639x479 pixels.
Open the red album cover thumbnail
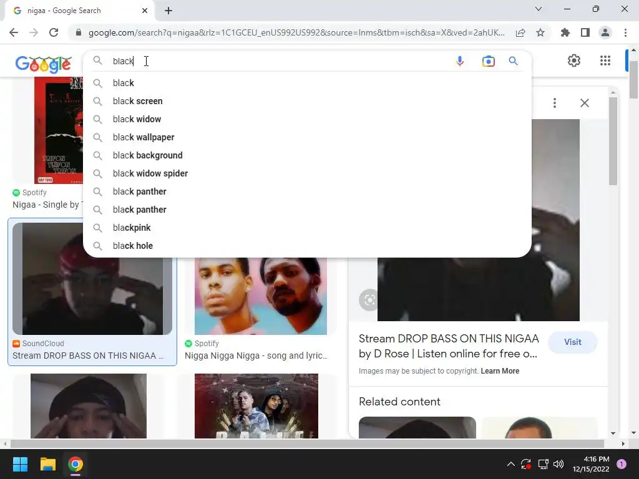click(x=58, y=130)
